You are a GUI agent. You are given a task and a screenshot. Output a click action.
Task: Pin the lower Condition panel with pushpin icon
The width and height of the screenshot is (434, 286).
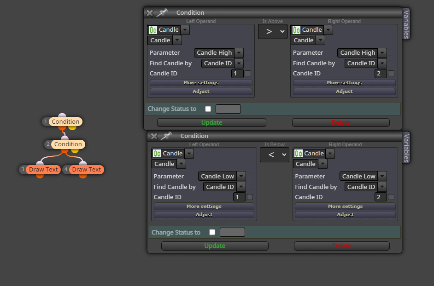166,136
